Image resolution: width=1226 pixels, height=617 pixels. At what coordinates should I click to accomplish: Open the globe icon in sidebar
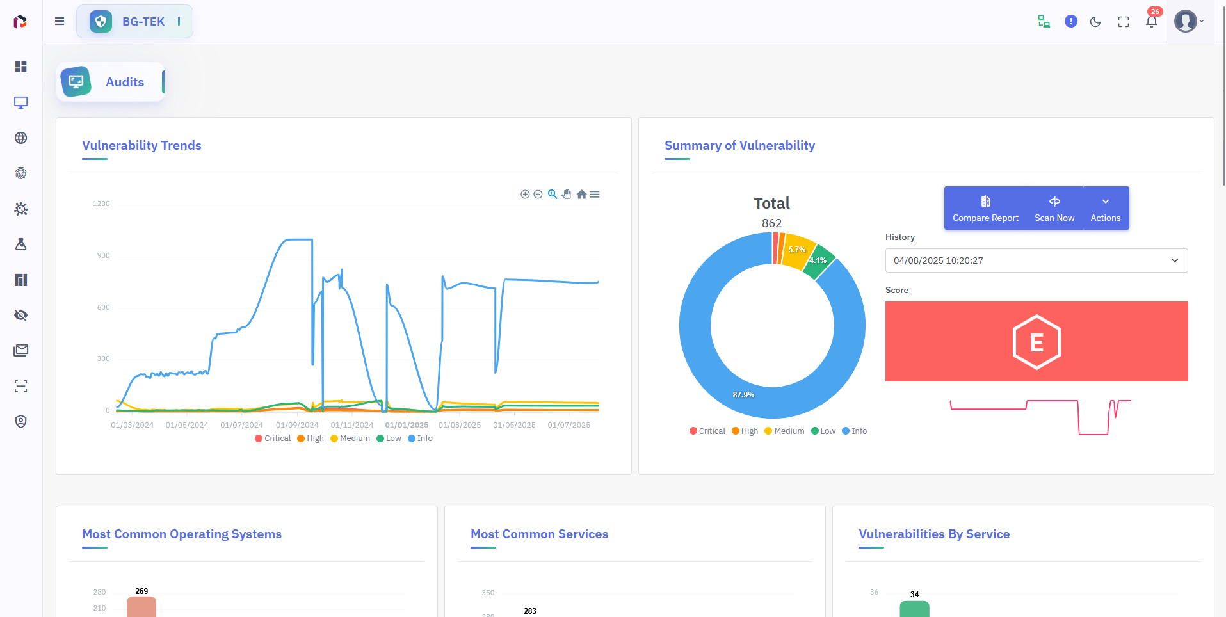(x=21, y=138)
